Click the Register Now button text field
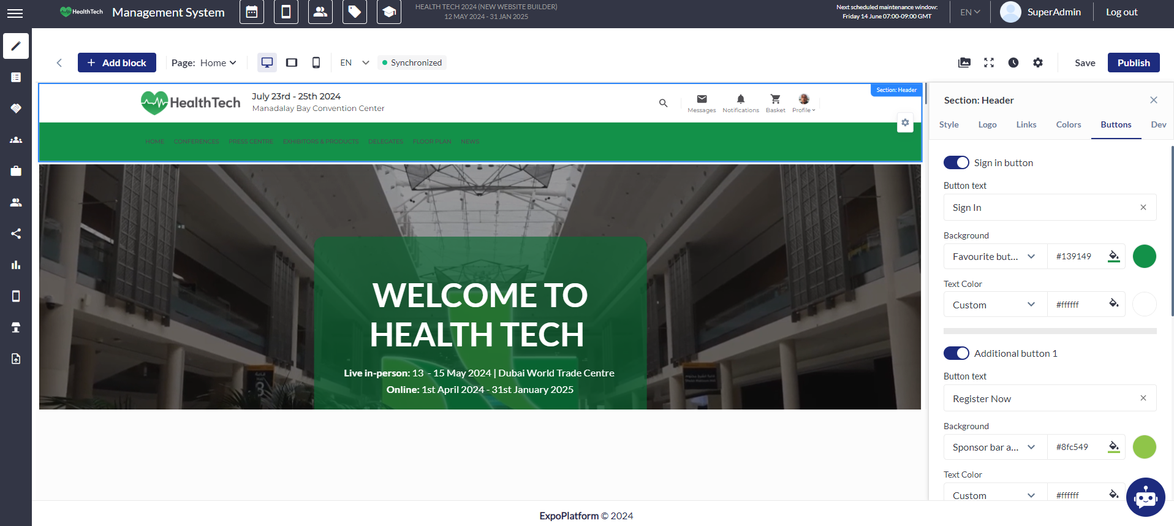 1050,398
